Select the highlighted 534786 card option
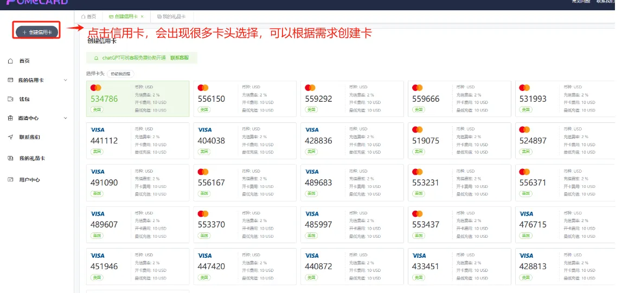Image resolution: width=622 pixels, height=293 pixels. tap(137, 99)
